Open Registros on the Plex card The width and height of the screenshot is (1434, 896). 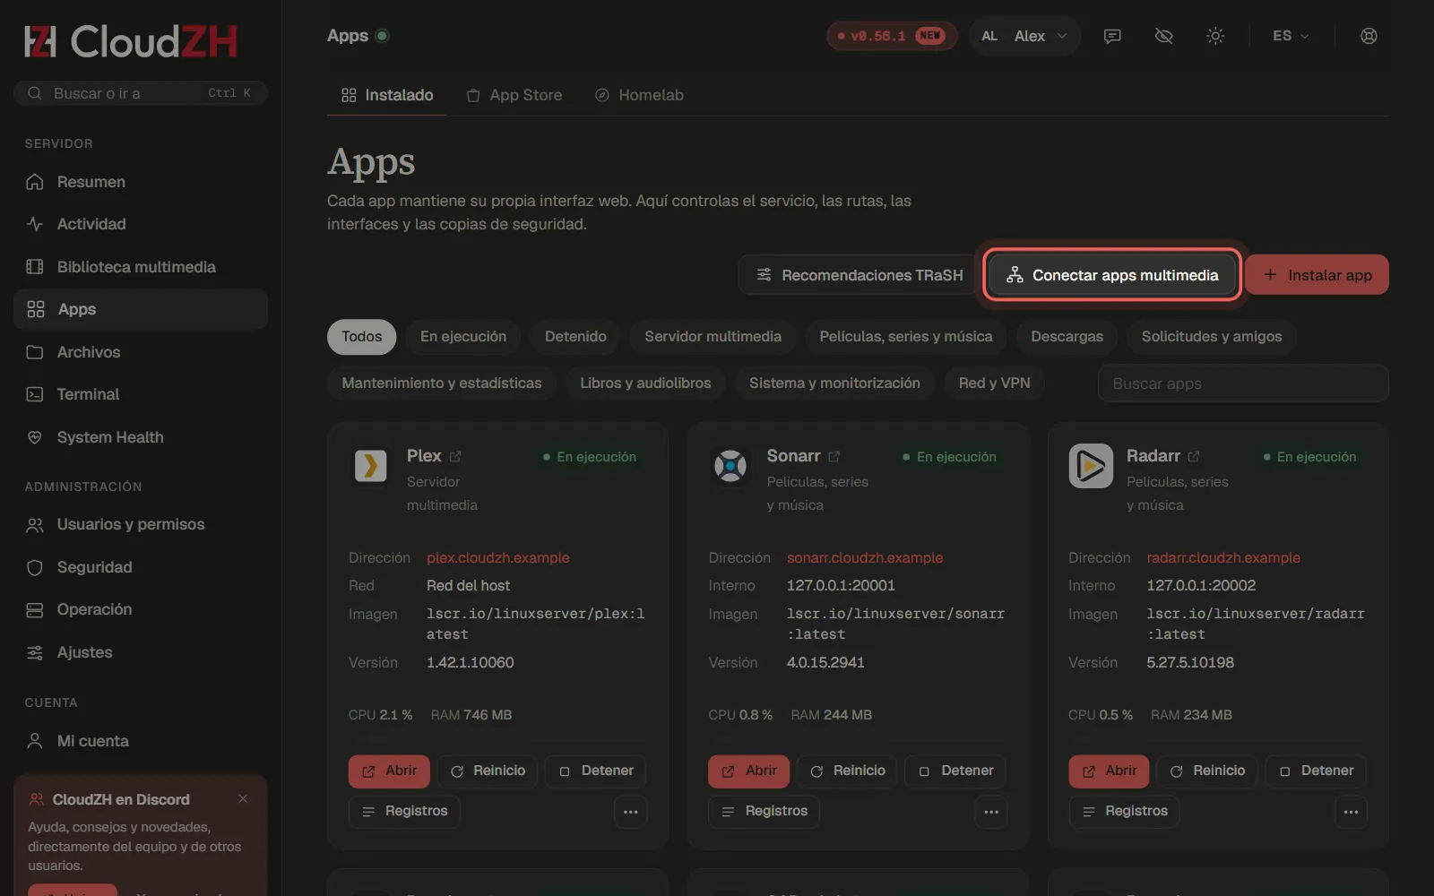[404, 811]
